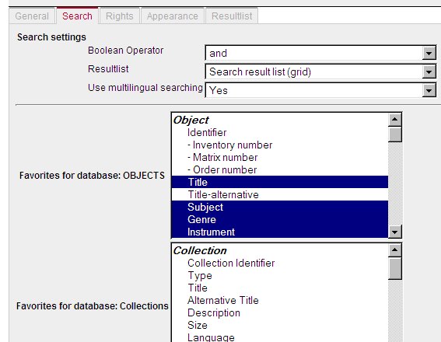The image size is (441, 342).
Task: Open the Resultlist tab
Action: tap(232, 16)
